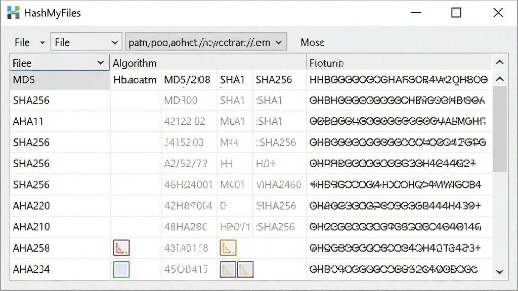Open the File menu dropdown arrow

(42, 42)
